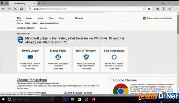Open a new tab with plus button
Viewport: 179px width, 103px height.
click(x=39, y=3)
